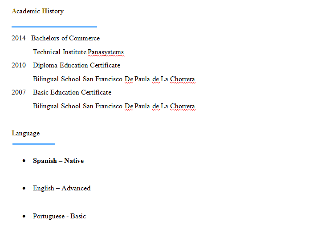Click the blue line under Language
This screenshot has width=309, height=237.
coord(34,144)
